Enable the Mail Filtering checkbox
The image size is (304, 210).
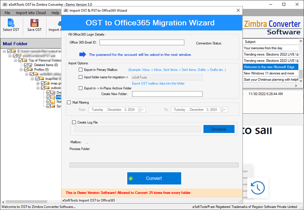(x=69, y=102)
